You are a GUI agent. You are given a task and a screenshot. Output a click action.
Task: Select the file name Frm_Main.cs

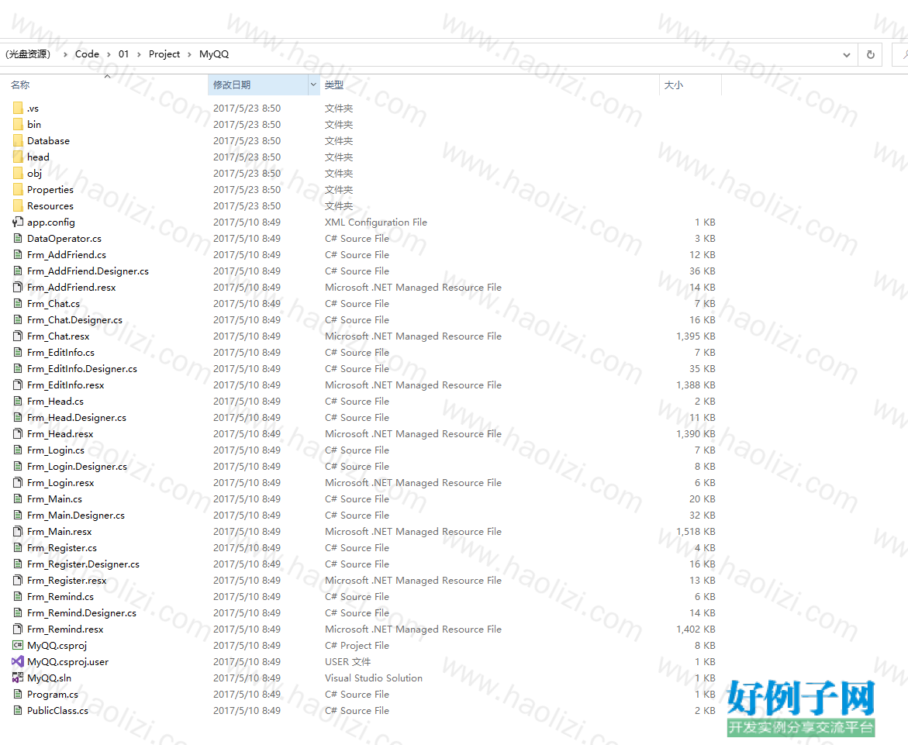point(55,498)
